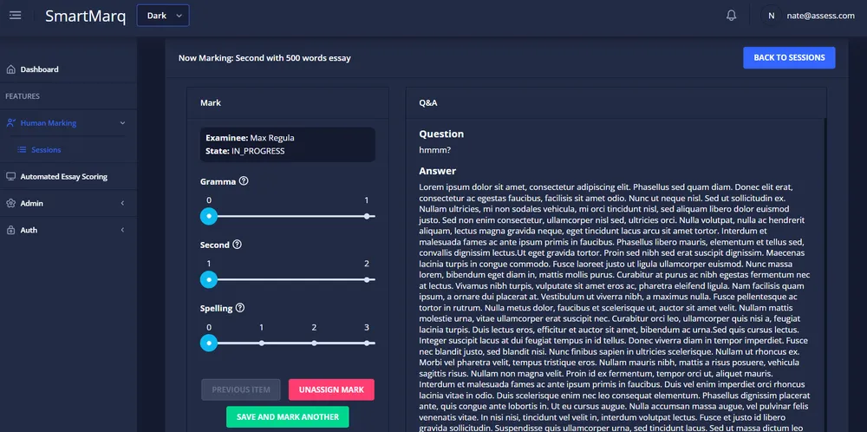Click the Admin badge icon
Screen dimensions: 867x432
click(10, 204)
